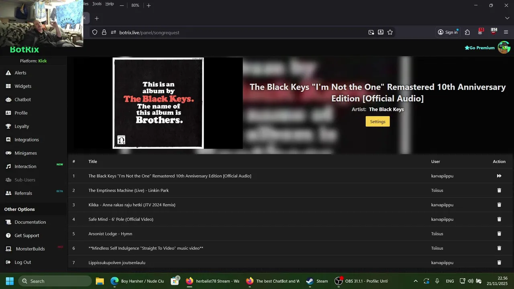Expand the list-all-tabs chevron
Viewport: 514px width, 289px height.
pos(507,18)
